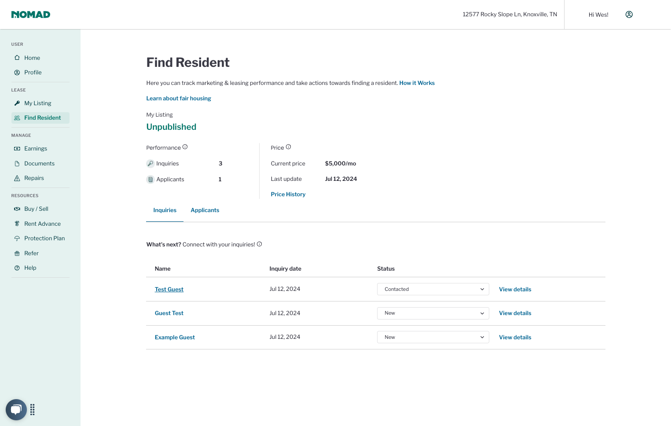The image size is (671, 426).
Task: Open status dropdown for Example Guest
Action: coord(433,337)
